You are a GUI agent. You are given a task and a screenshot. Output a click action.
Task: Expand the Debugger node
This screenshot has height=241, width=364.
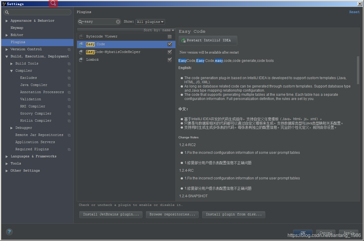coord(12,128)
